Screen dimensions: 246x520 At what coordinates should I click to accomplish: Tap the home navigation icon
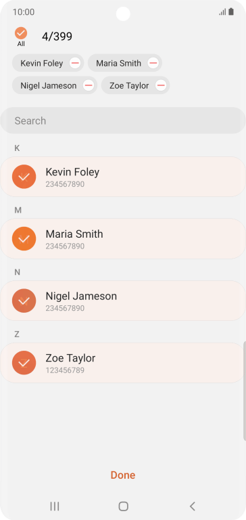(x=123, y=506)
